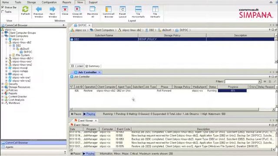This screenshot has width=278, height=156.
Task: Select skpoc-netapp client in tree
Action: (20, 71)
